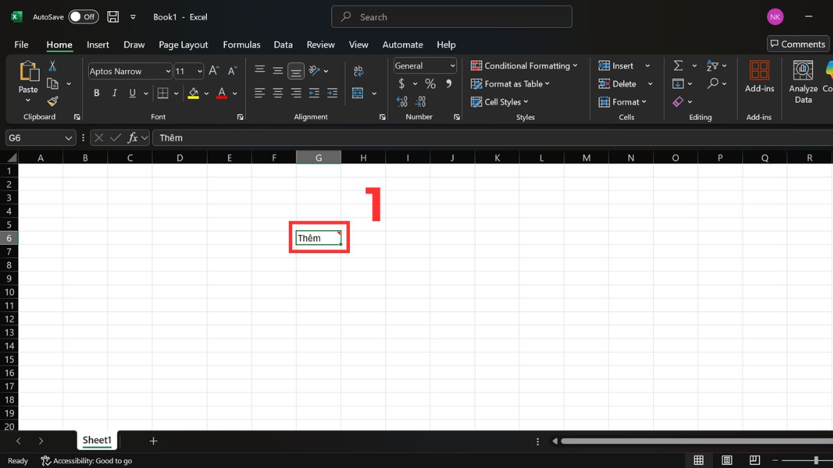Click the Increase Decimal icon
833x468 pixels.
tap(403, 101)
